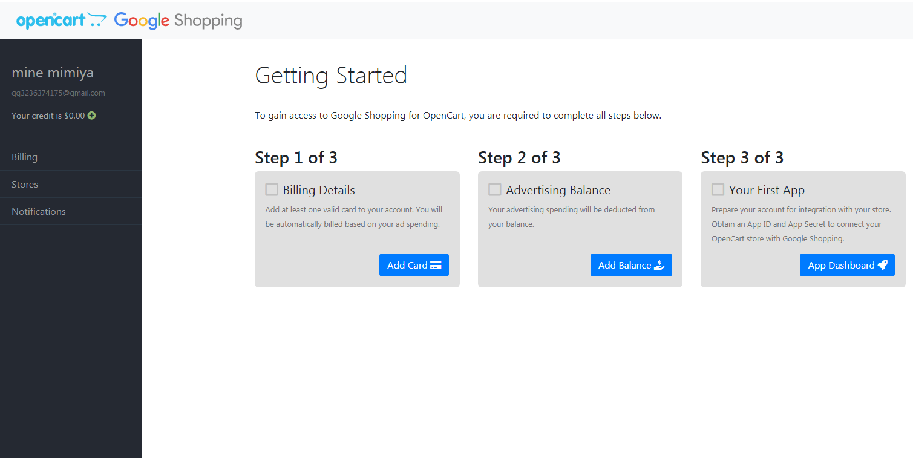This screenshot has width=913, height=458.
Task: Click the hand-coin icon on Add Balance
Action: pyautogui.click(x=659, y=265)
